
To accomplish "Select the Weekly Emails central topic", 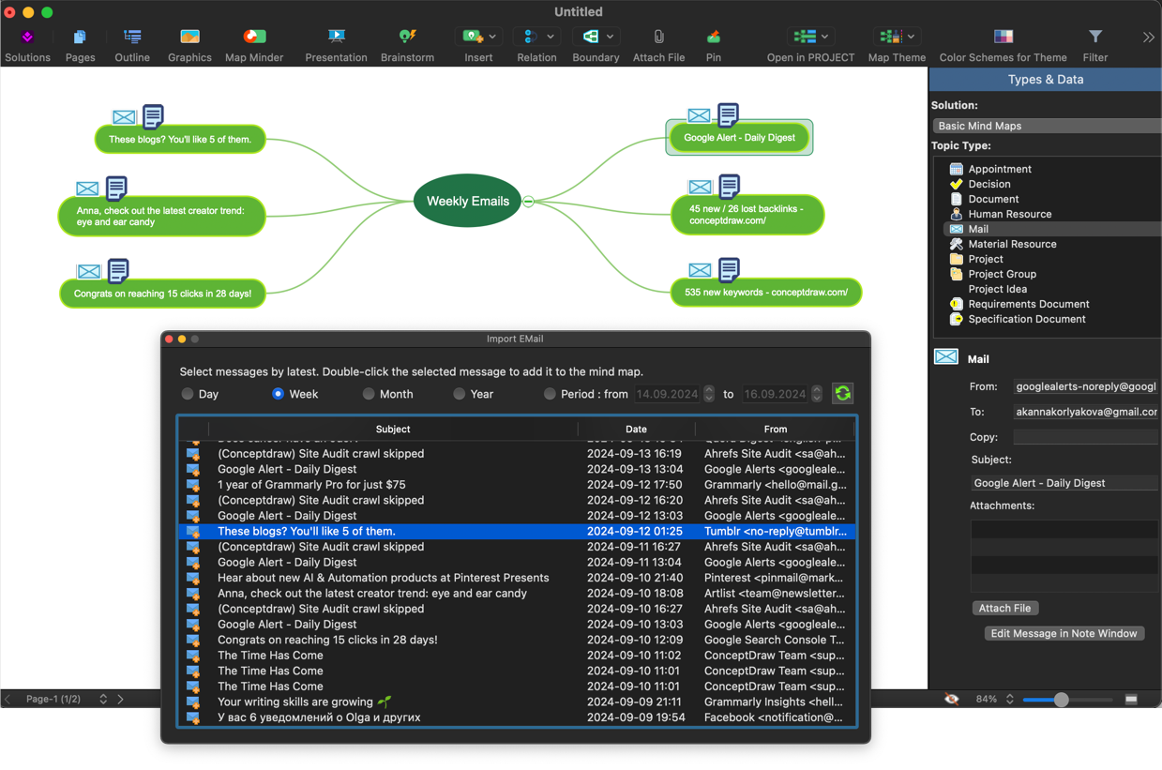I will (x=467, y=201).
